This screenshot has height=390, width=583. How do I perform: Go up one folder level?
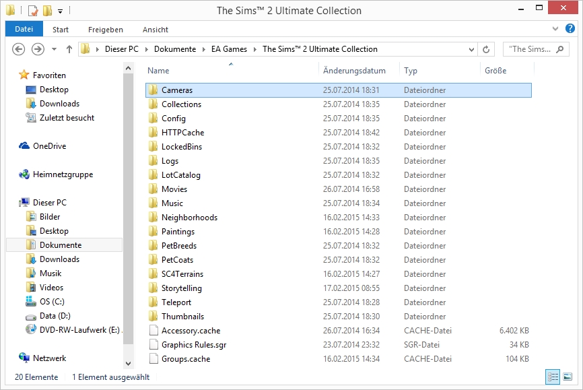coord(69,49)
